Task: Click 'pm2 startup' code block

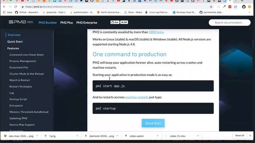Action: (153, 108)
